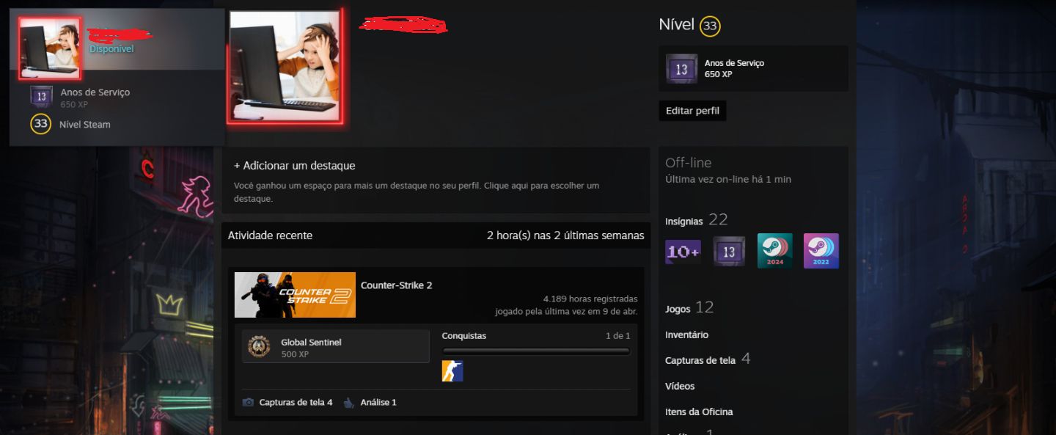Open the Jogos link
This screenshot has height=435, width=1056.
[x=678, y=309]
